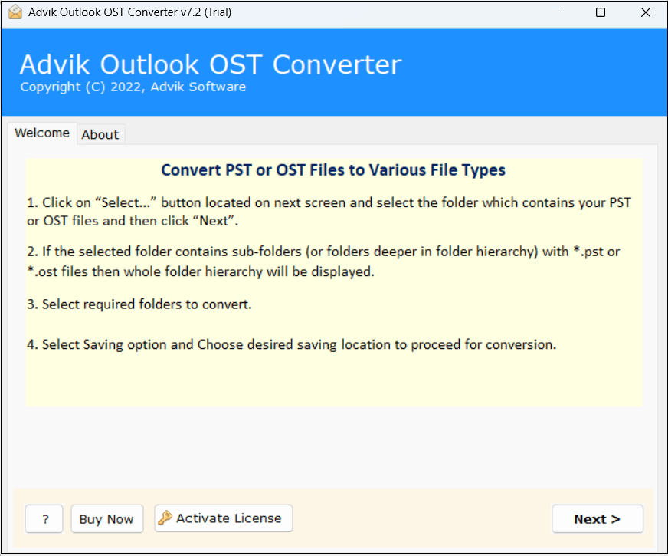Click the window title "Advik Outlook OST Converter v7.2 (Trial)"
Viewport: 668px width, 556px height.
130,12
